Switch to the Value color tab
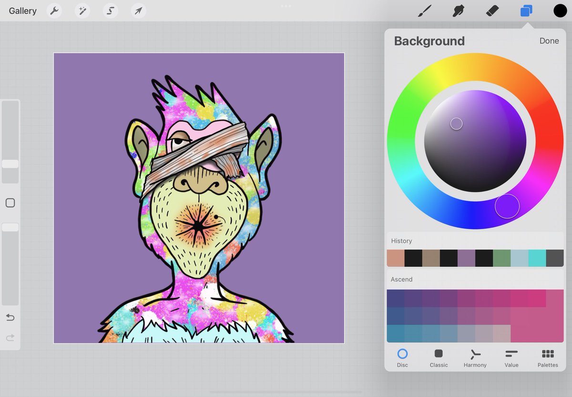Screen dimensions: 572x397 pyautogui.click(x=511, y=358)
